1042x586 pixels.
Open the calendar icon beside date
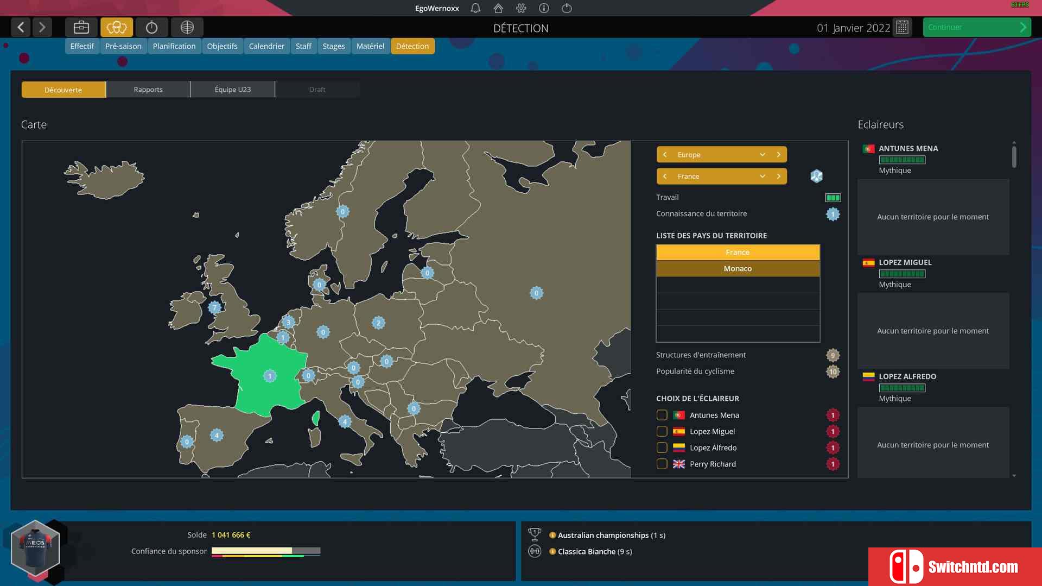tap(902, 27)
